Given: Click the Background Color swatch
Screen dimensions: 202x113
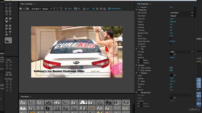Looking at the screenshot, I should click(171, 98).
